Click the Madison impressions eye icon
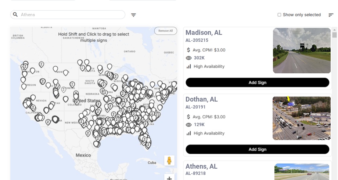 pos(189,58)
